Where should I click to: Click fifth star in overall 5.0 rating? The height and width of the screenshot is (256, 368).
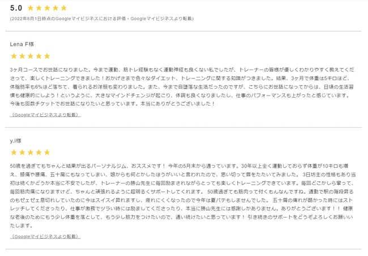63,8
